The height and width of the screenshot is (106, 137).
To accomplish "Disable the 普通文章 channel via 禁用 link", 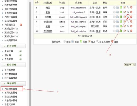I will point(98,22).
